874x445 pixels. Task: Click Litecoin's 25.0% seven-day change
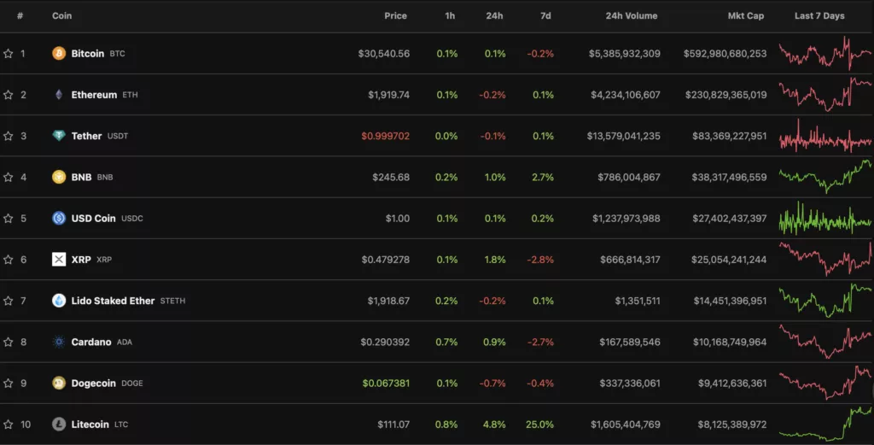point(539,425)
